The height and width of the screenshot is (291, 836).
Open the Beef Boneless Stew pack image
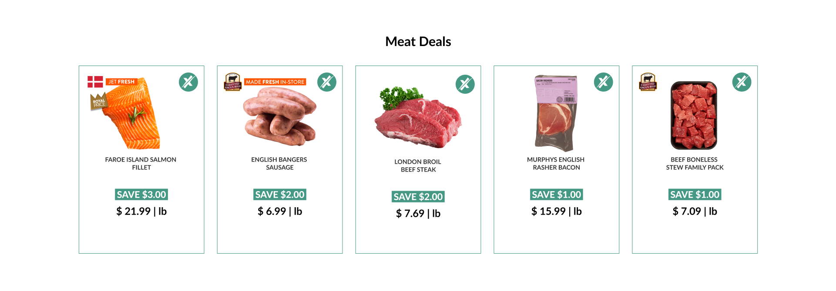694,116
